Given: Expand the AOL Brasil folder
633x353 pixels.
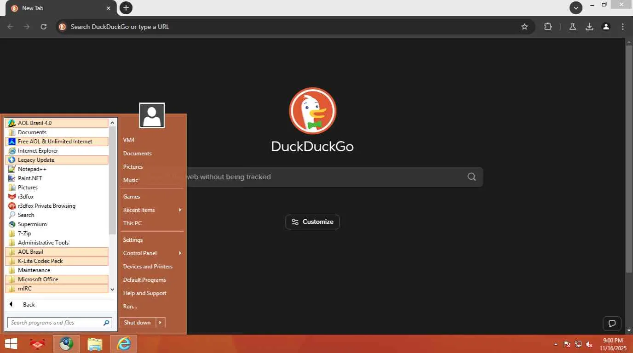Looking at the screenshot, I should [57, 252].
